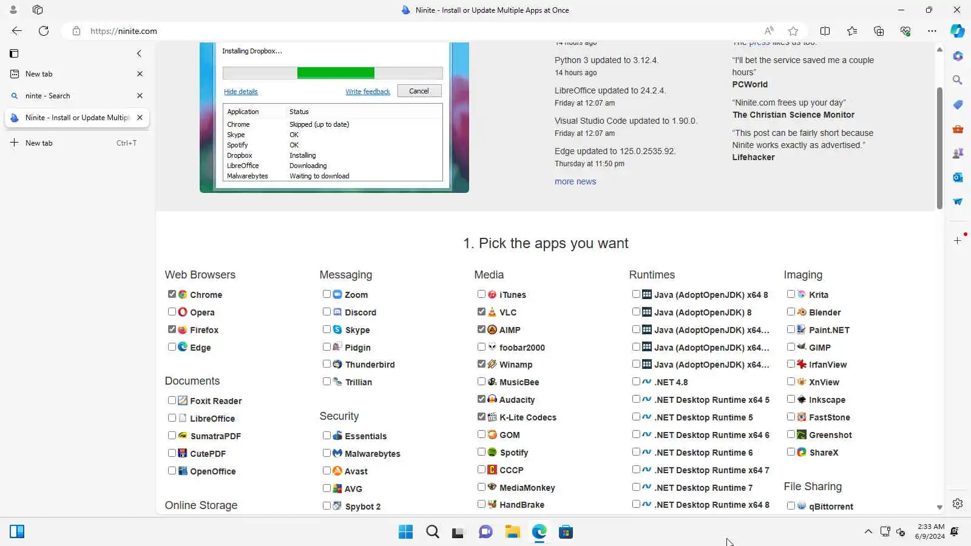Click the Lifehacker press link

pos(753,157)
